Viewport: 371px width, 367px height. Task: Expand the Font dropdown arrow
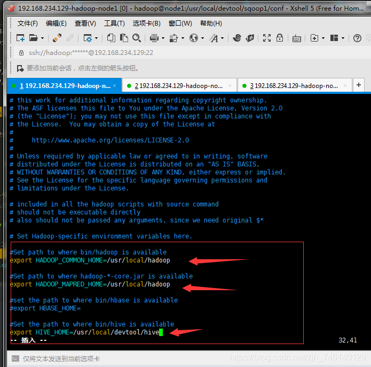(x=222, y=38)
